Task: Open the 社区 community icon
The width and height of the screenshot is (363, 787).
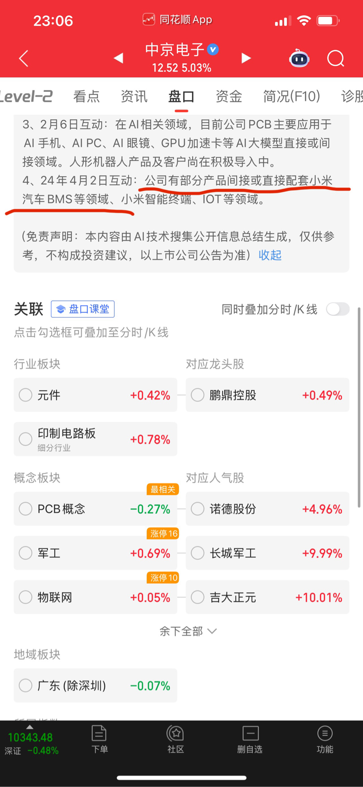Action: point(175,739)
